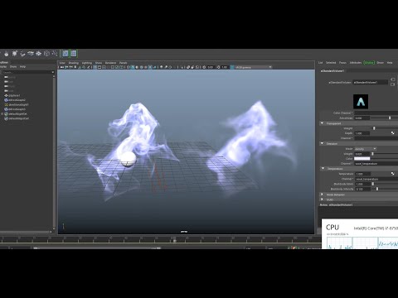
Task: Open the view transform dropdown in panel toolbar
Action: click(x=254, y=67)
